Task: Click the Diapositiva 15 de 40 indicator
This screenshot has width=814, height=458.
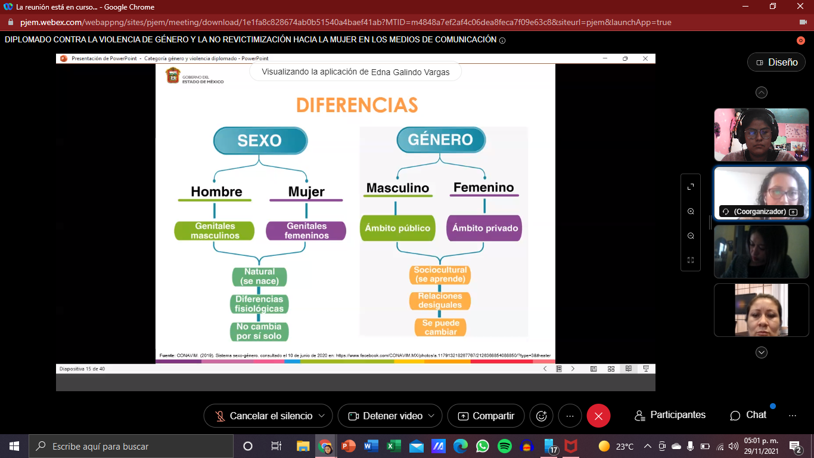Action: [x=82, y=369]
